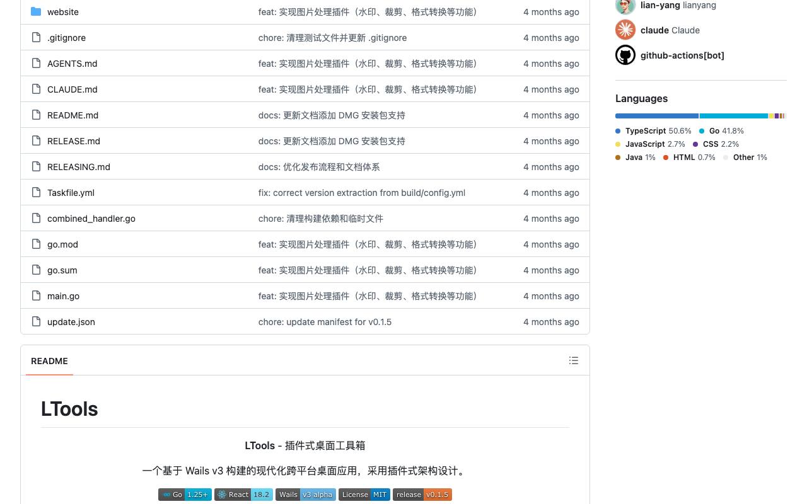
Task: Click the file icon beside .gitignore
Action: pyautogui.click(x=36, y=38)
